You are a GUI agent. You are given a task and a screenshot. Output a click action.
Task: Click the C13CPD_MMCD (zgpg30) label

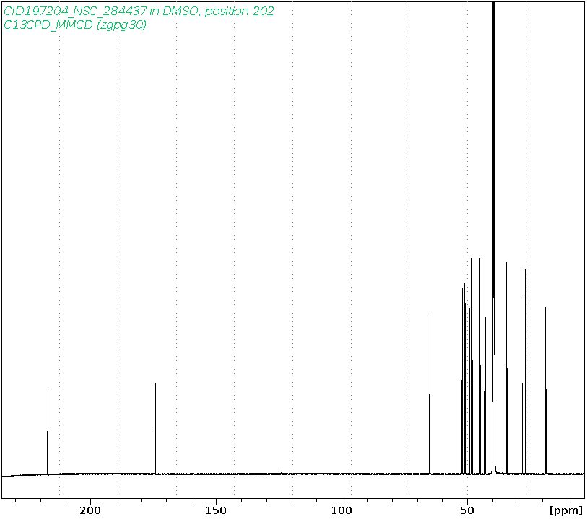75,25
